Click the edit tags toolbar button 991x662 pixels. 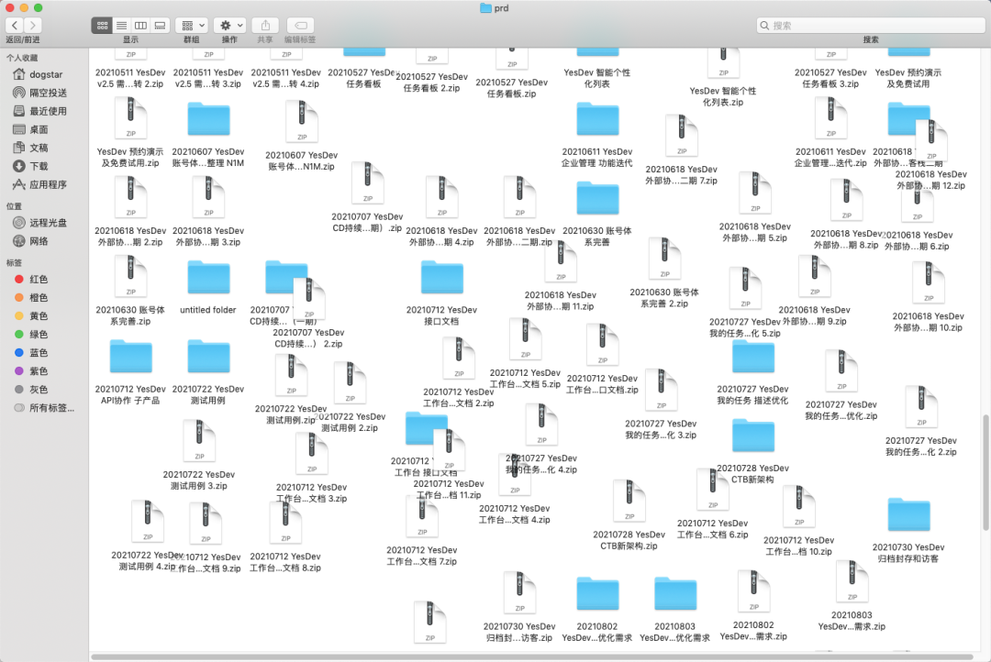(x=301, y=26)
